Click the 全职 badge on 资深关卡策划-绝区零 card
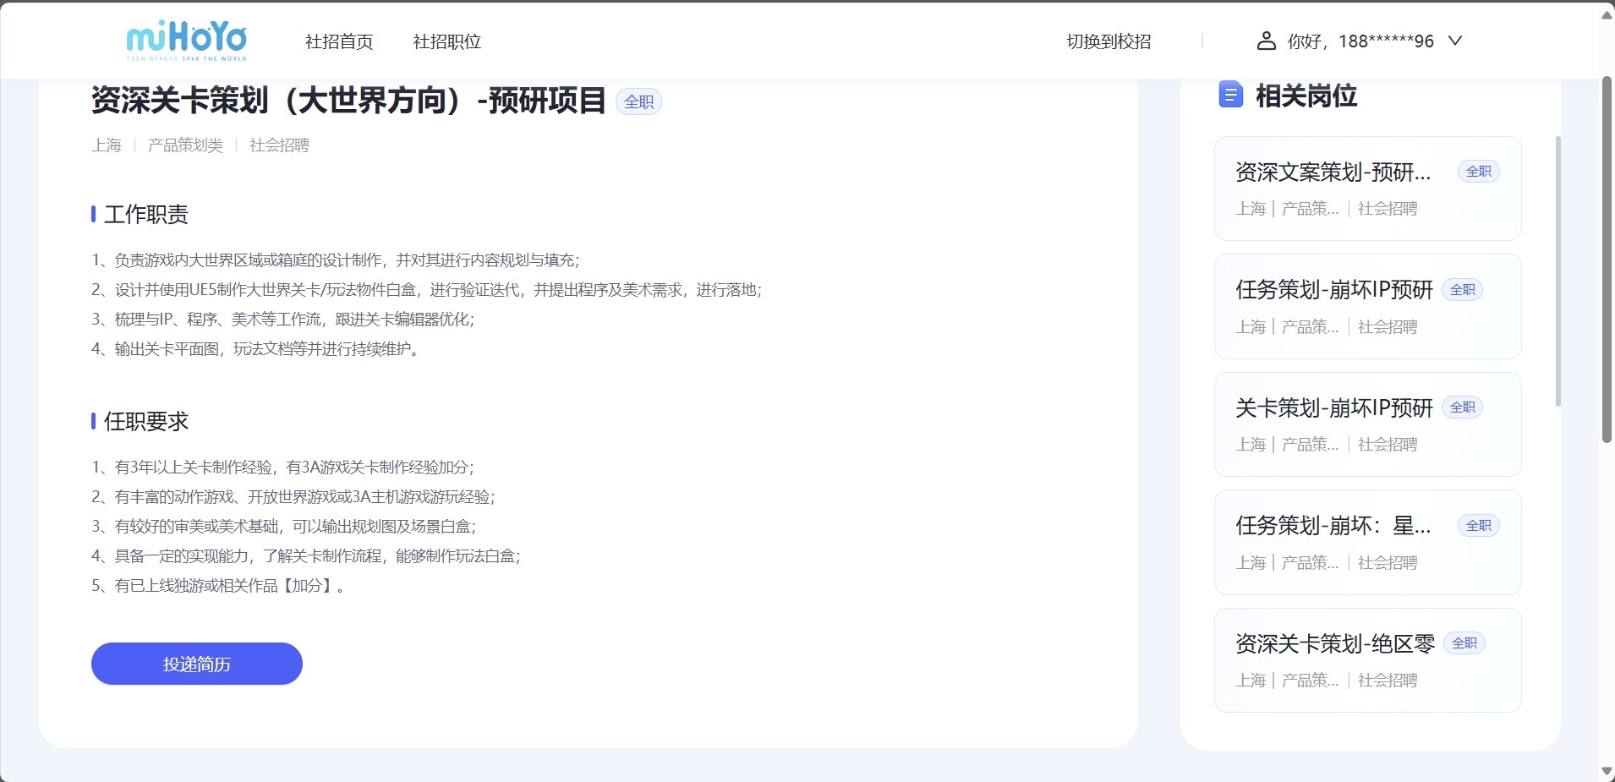This screenshot has width=1615, height=782. coord(1464,643)
